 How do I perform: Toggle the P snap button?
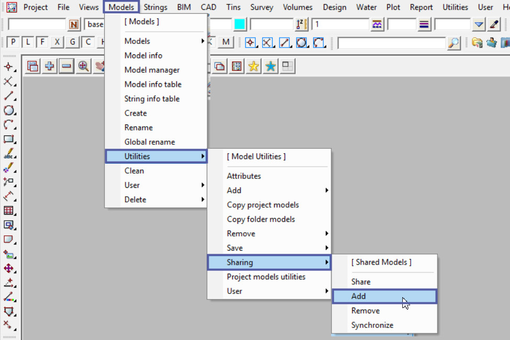point(13,43)
